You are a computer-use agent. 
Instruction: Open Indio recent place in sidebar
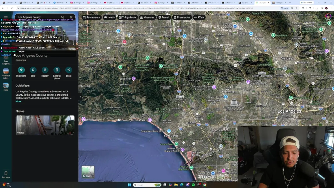(6, 87)
